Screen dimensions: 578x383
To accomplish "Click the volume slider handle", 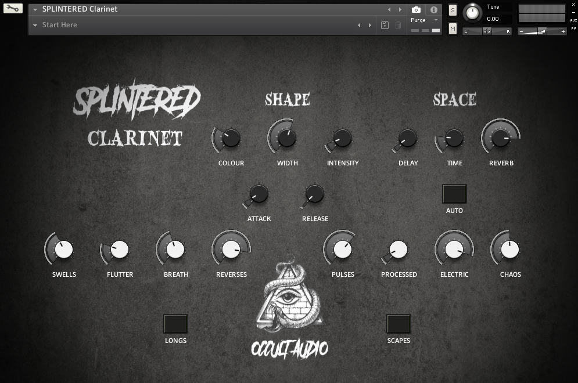I will (541, 32).
